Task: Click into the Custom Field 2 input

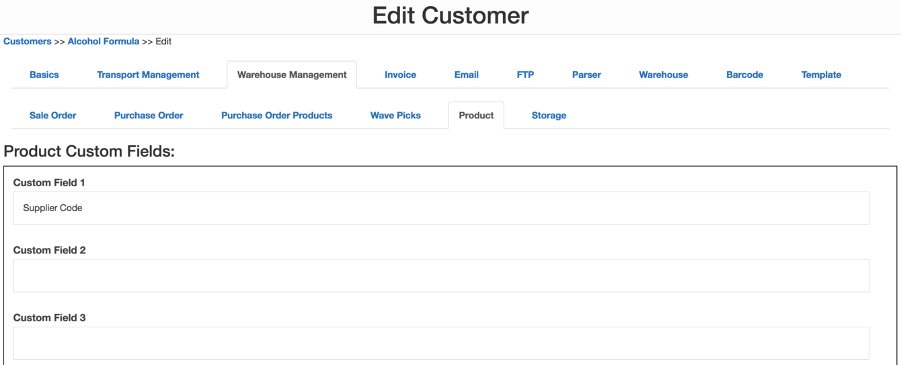Action: tap(441, 276)
